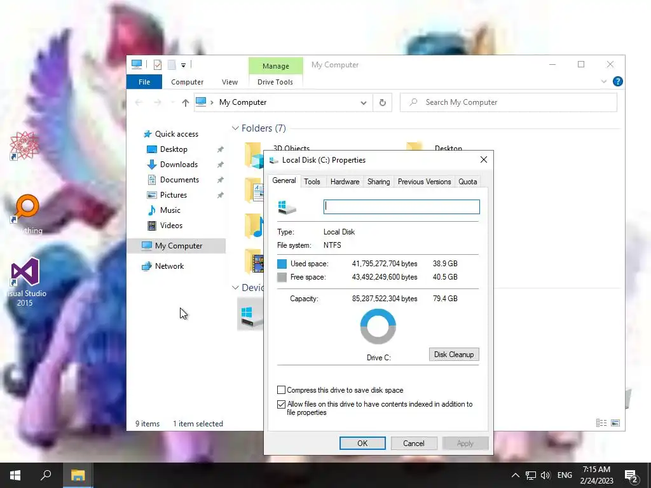Open the Customize Quick Access Toolbar dropdown
Viewport: 651px width, 488px height.
183,65
